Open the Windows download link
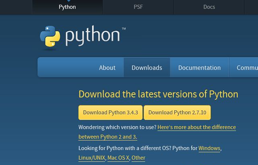258x165 pixels. (209, 148)
